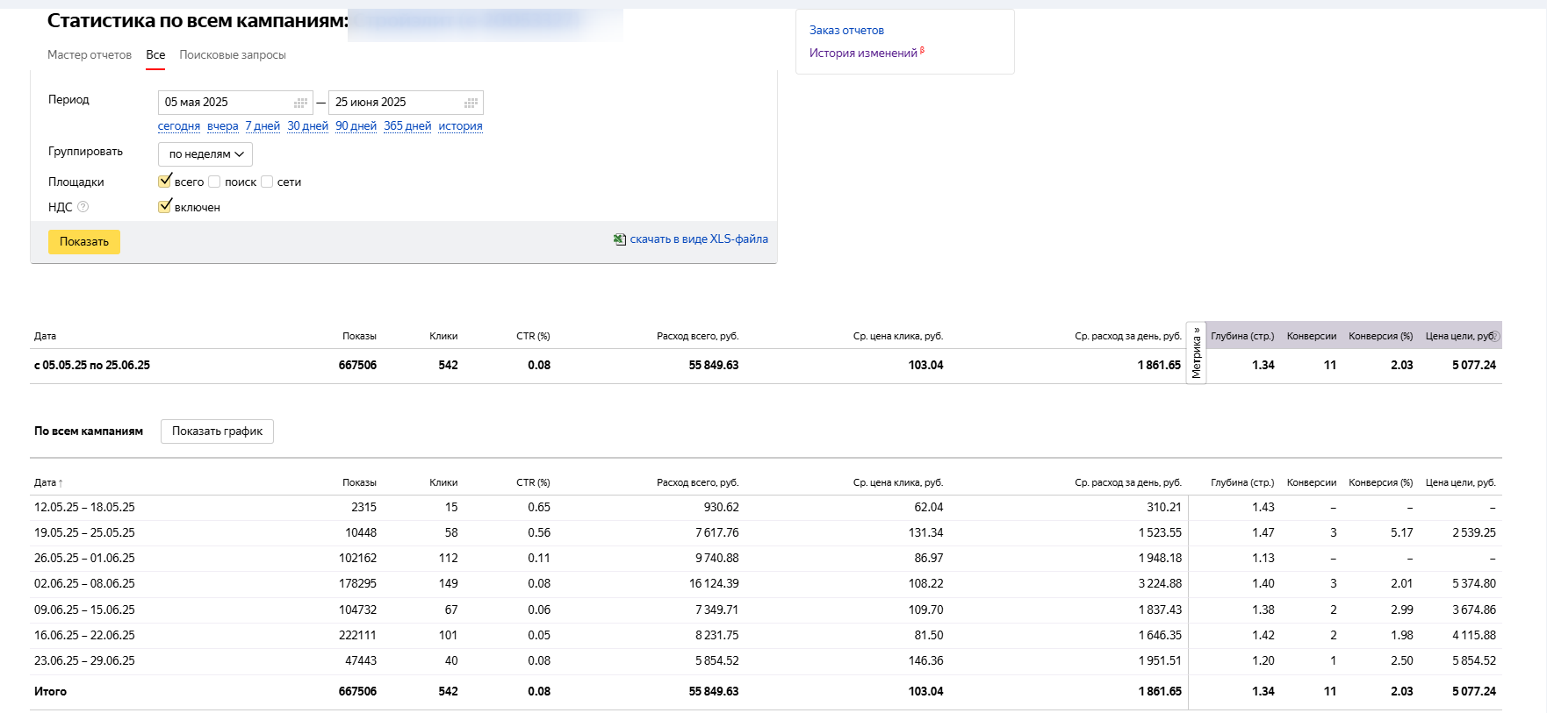Choose the '90 дней' period shortcut
The image size is (1547, 713).
(x=356, y=126)
